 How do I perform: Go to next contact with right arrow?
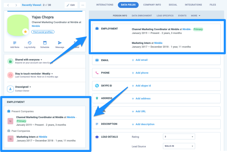point(16,5)
